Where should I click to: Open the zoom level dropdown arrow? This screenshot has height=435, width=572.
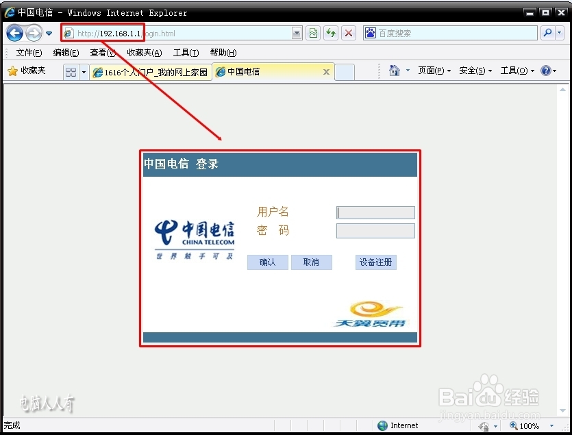click(x=551, y=425)
